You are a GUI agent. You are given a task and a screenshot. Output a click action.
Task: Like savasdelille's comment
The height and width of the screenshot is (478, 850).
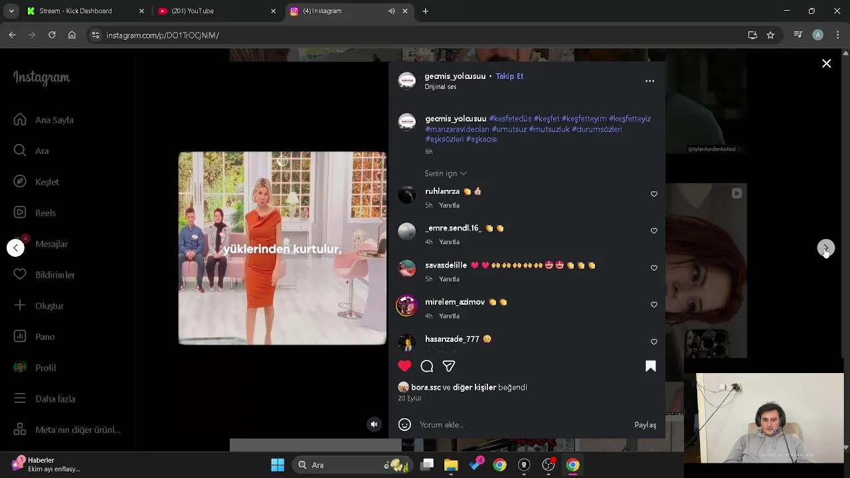click(x=654, y=268)
